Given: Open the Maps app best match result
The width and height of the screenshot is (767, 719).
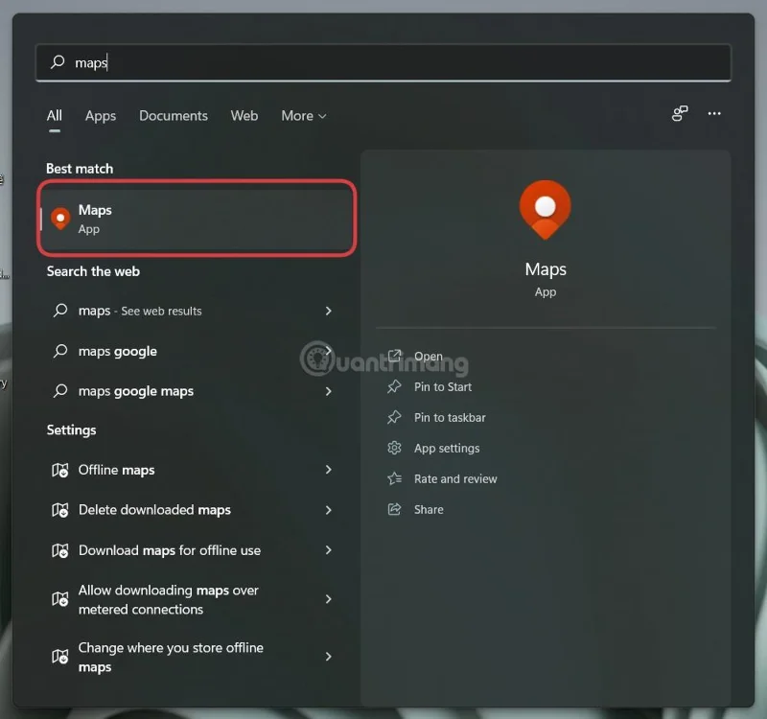Looking at the screenshot, I should [197, 219].
